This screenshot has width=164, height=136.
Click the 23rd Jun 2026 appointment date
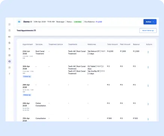pos(26,52)
